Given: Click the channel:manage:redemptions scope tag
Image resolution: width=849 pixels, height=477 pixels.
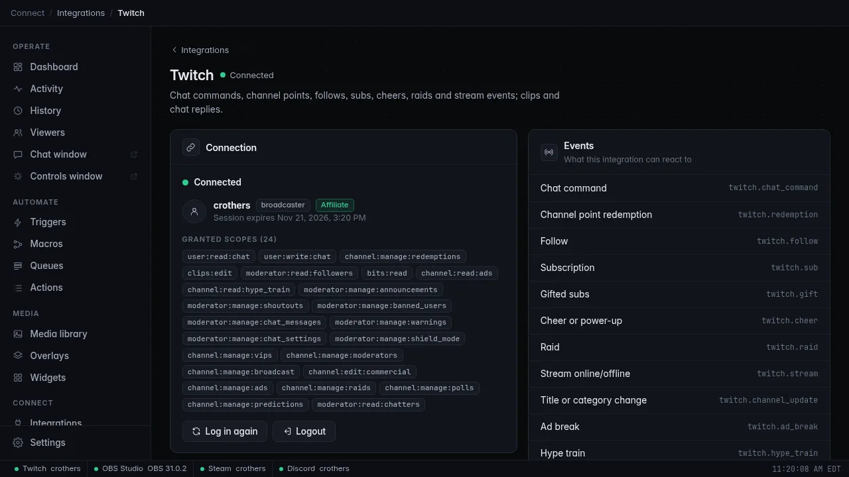Looking at the screenshot, I should pyautogui.click(x=403, y=256).
